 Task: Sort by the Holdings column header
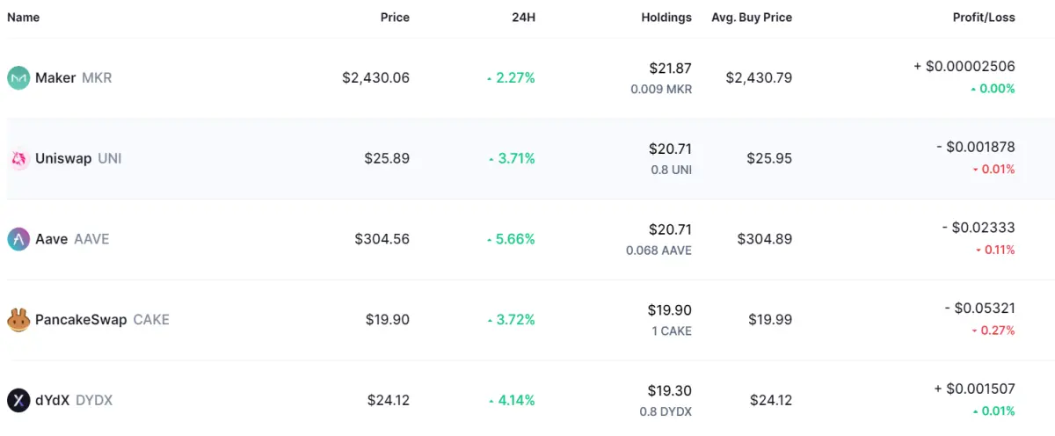tap(666, 18)
